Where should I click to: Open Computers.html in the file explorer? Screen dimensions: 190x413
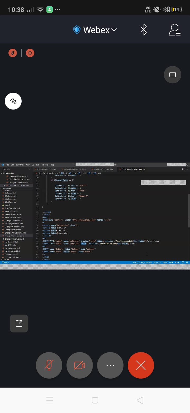coord(11,254)
